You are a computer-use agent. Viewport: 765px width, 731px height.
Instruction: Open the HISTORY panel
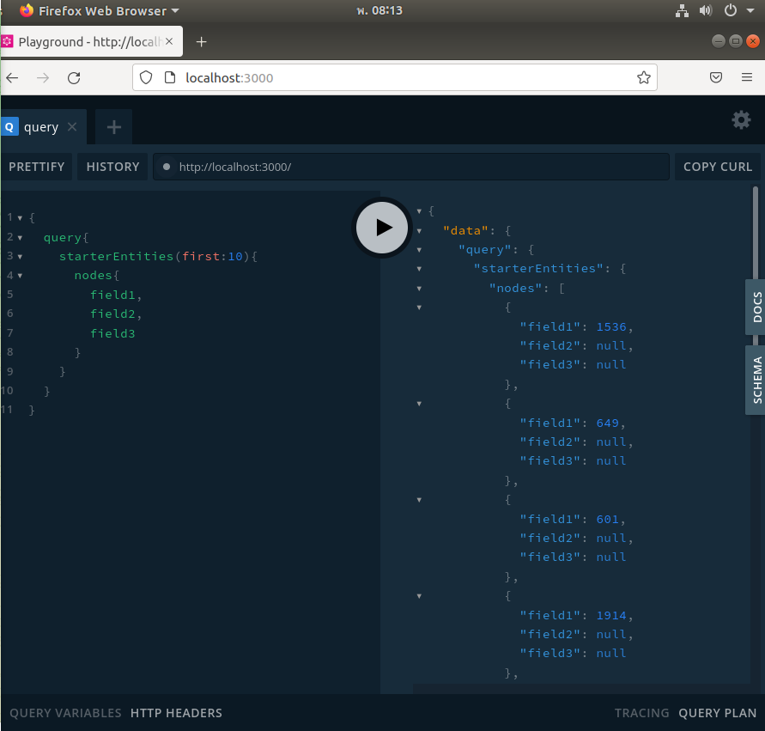(x=112, y=167)
